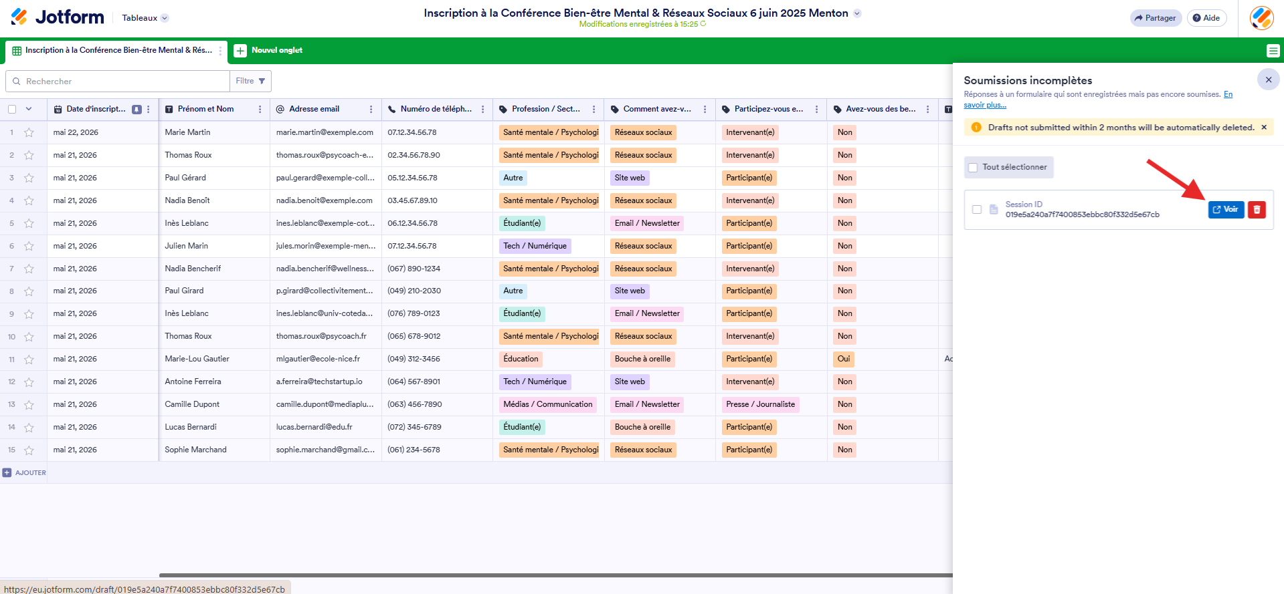Follow the En savoir plus link
Image resolution: width=1284 pixels, height=594 pixels.
(x=1098, y=100)
